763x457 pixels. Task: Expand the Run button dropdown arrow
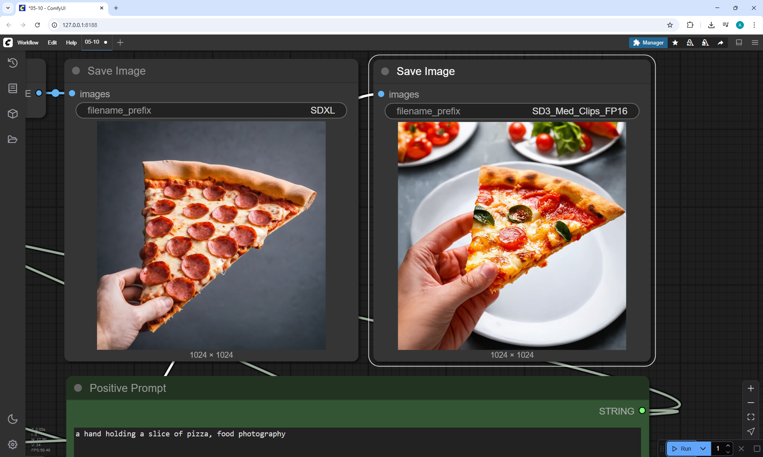(703, 449)
